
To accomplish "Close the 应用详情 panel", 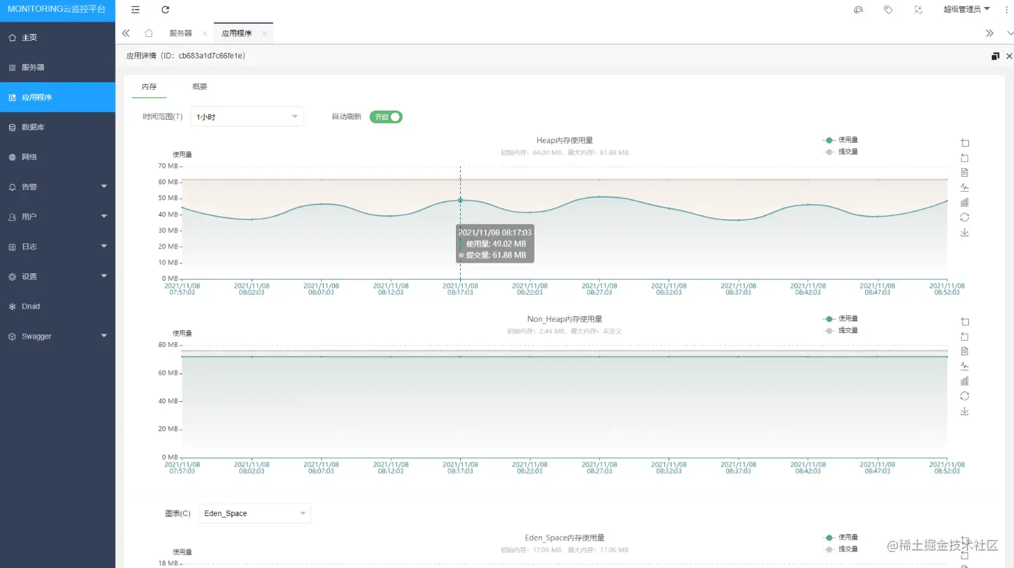I will 1009,56.
